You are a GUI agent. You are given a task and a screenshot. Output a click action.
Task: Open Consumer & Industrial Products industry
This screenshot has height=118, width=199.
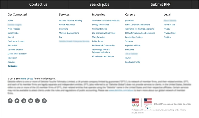pyautogui.click(x=106, y=21)
